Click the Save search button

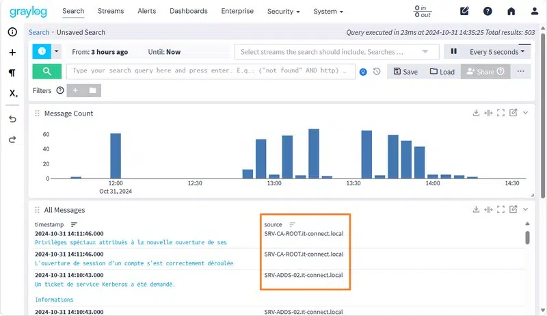pyautogui.click(x=405, y=71)
